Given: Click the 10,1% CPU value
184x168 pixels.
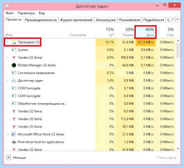Looking at the screenshot, I should (109, 42).
